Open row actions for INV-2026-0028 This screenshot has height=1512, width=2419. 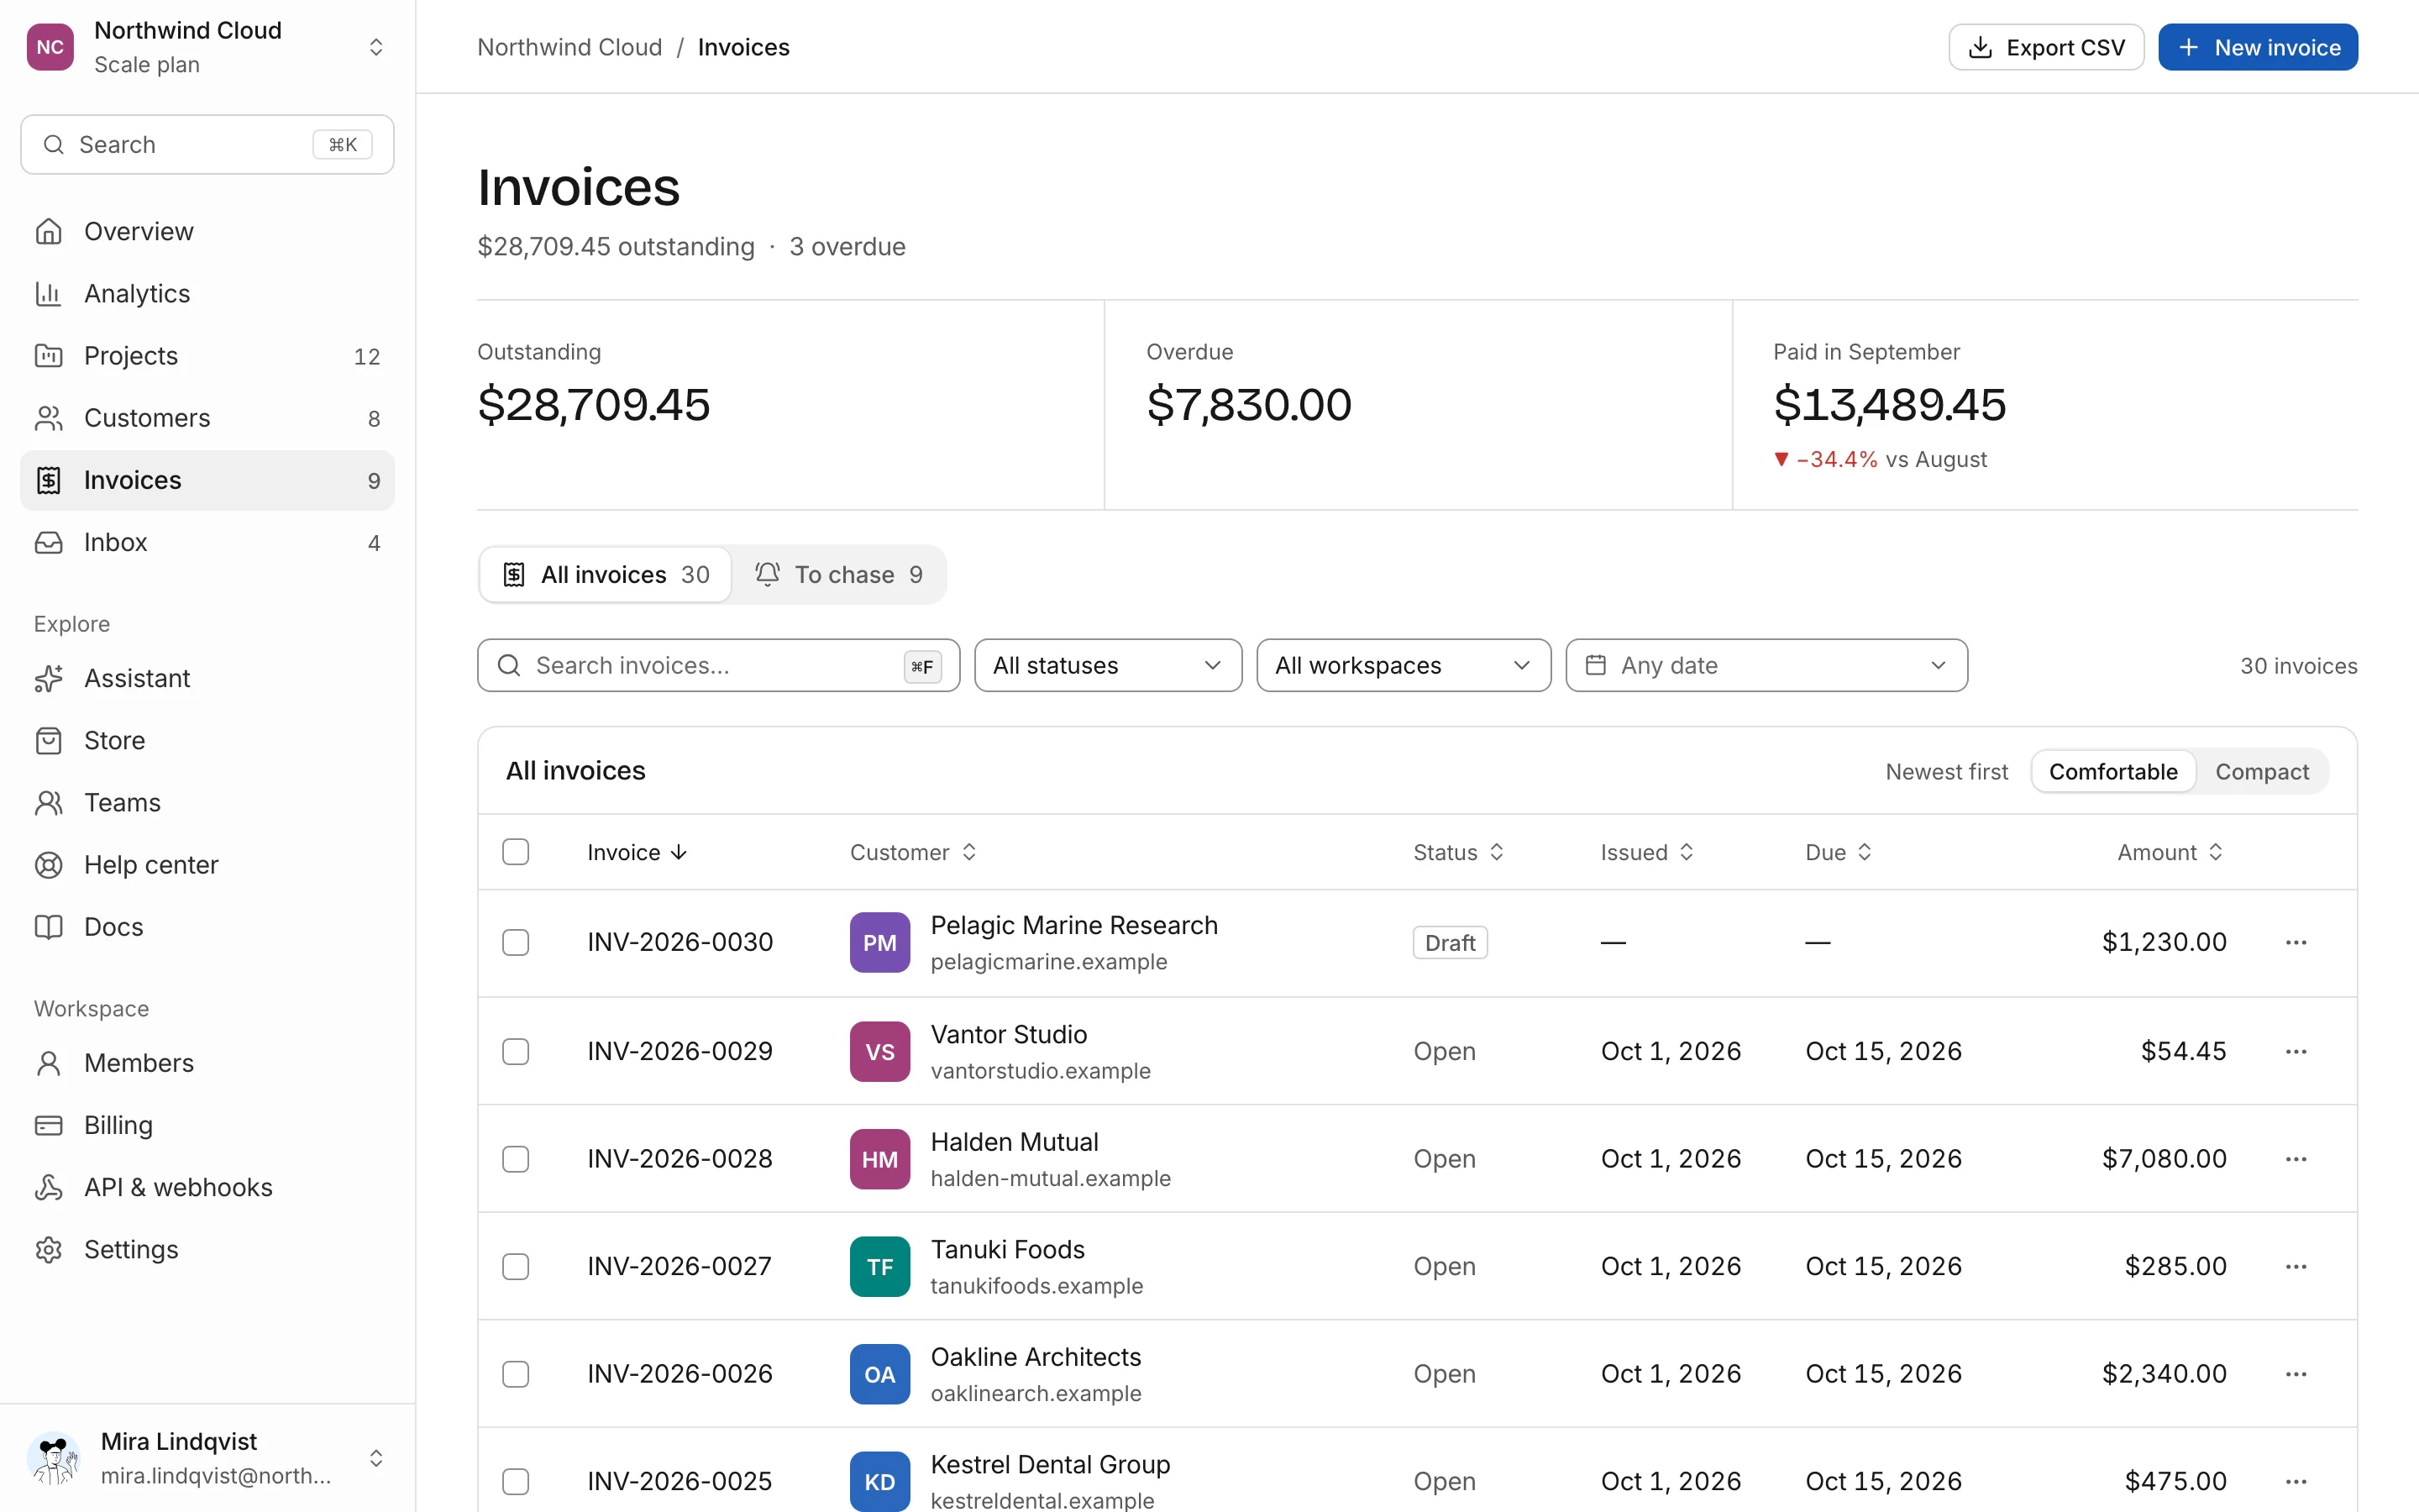coord(2295,1158)
